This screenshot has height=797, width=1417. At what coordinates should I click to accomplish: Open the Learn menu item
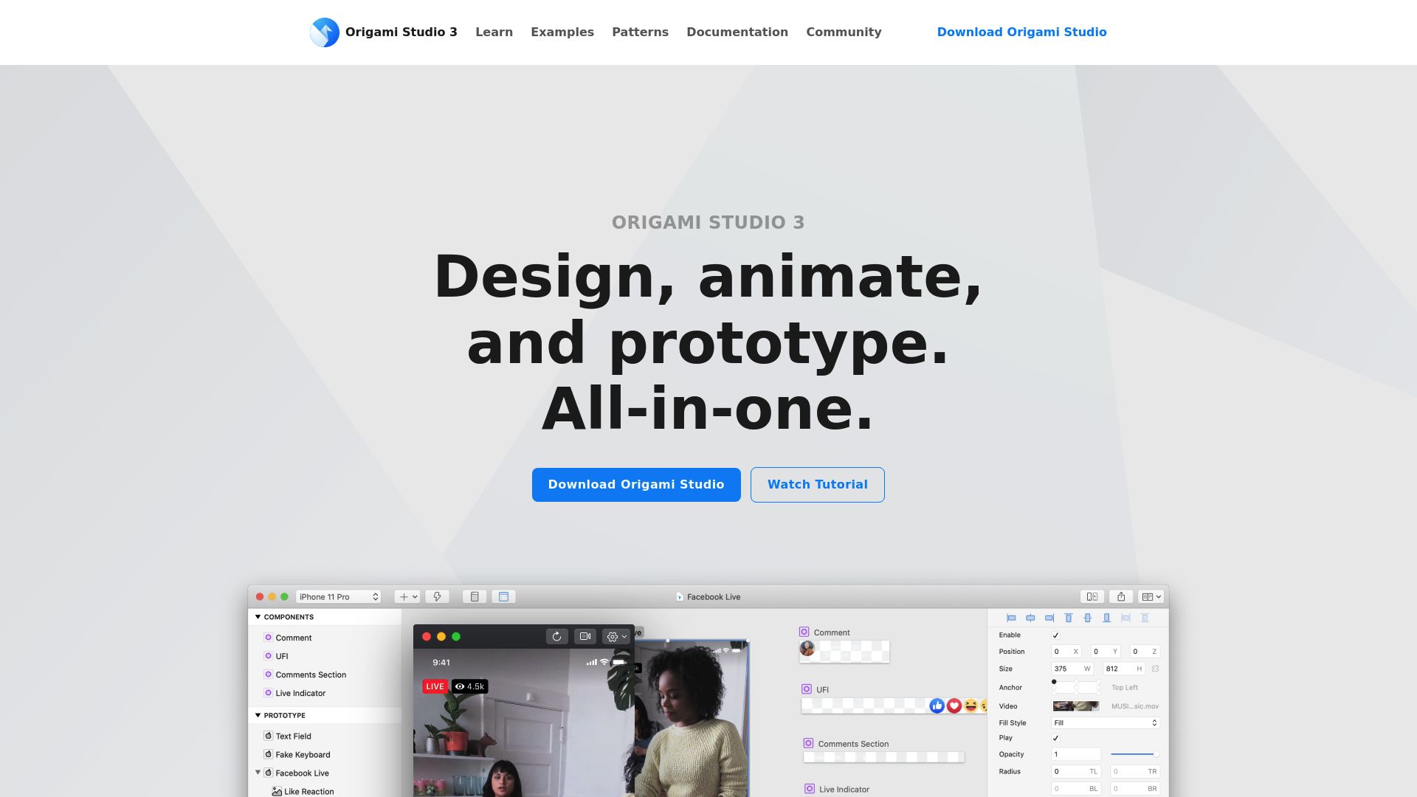(x=494, y=32)
